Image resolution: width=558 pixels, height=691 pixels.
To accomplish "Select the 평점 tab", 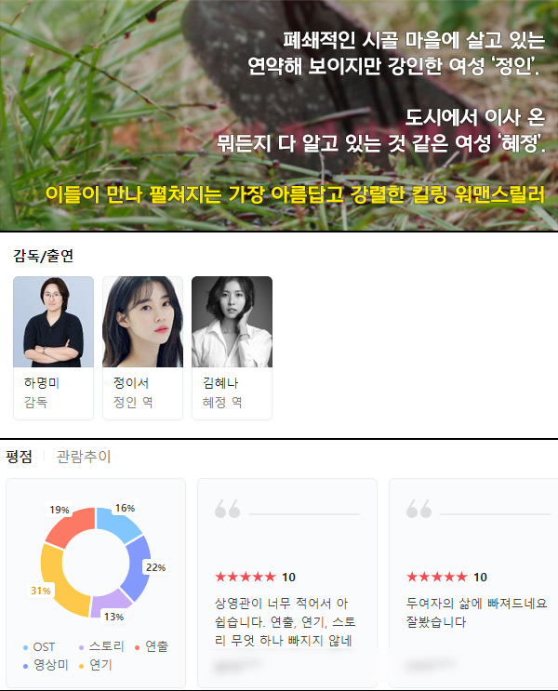I will pyautogui.click(x=19, y=456).
